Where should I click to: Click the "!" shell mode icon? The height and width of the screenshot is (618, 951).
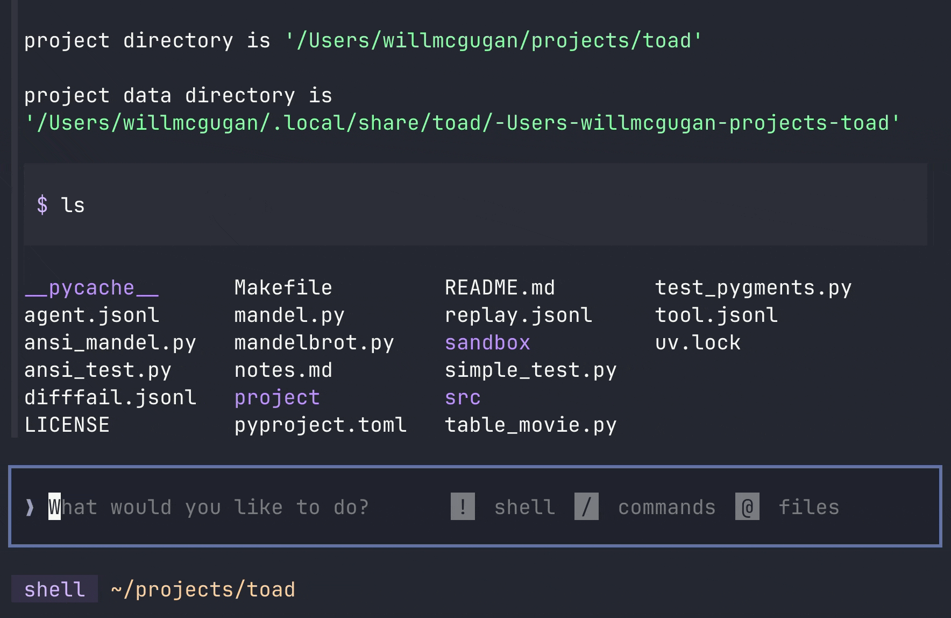tap(462, 507)
